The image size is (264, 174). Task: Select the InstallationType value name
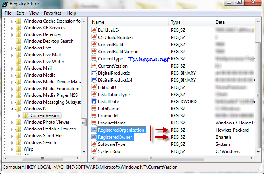click(x=113, y=94)
